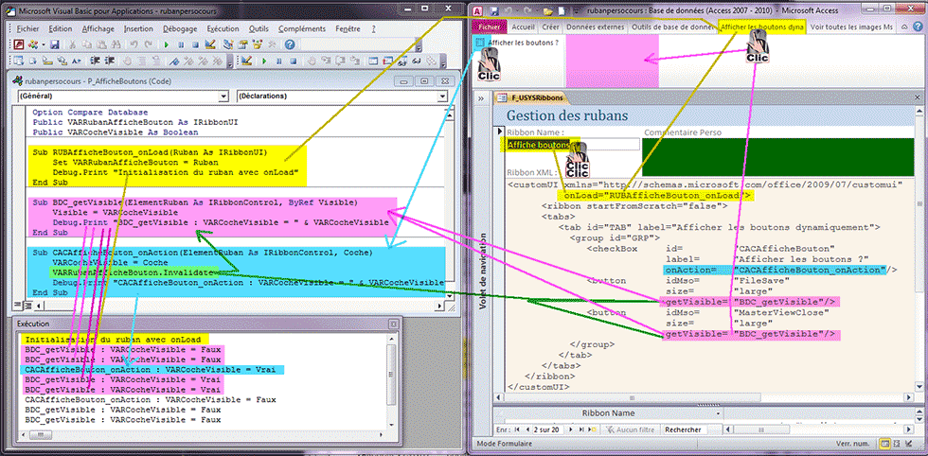This screenshot has height=456, width=928.
Task: Toggle the 'Afficher les boutons ?' checkbox
Action: tap(481, 42)
